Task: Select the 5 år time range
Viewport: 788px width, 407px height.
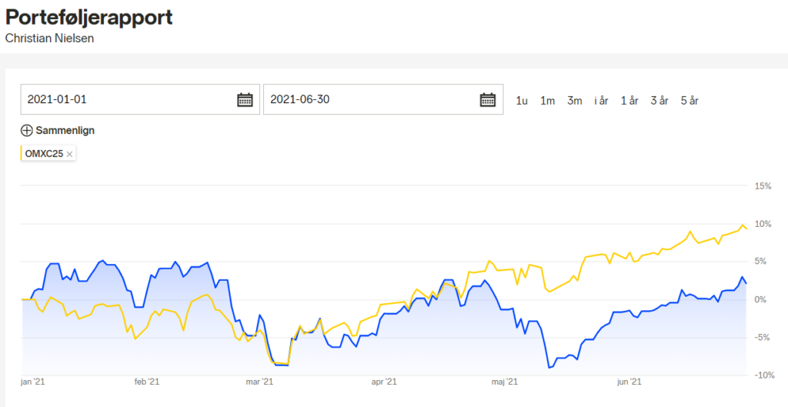Action: [x=689, y=101]
